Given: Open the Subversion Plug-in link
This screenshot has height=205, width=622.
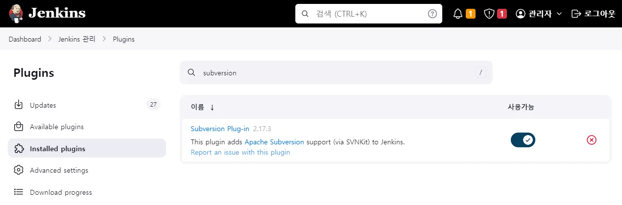Looking at the screenshot, I should tap(220, 129).
